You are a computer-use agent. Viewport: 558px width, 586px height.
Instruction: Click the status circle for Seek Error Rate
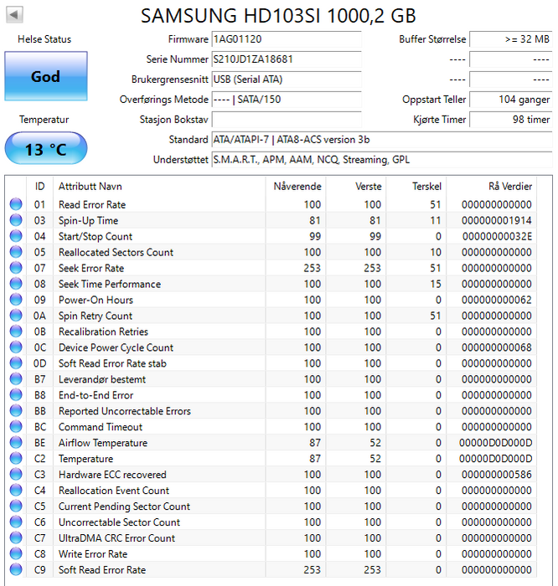pos(16,268)
